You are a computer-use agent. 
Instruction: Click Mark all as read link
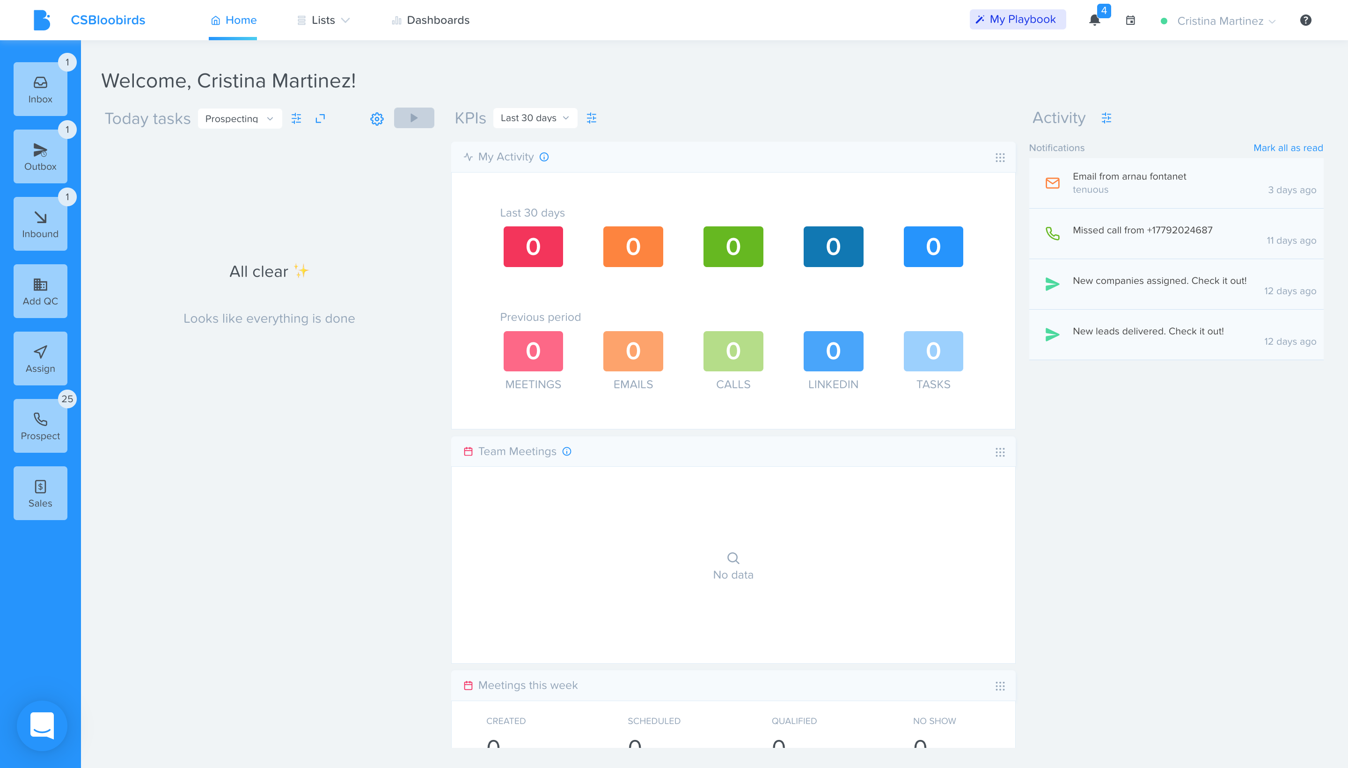pyautogui.click(x=1288, y=148)
